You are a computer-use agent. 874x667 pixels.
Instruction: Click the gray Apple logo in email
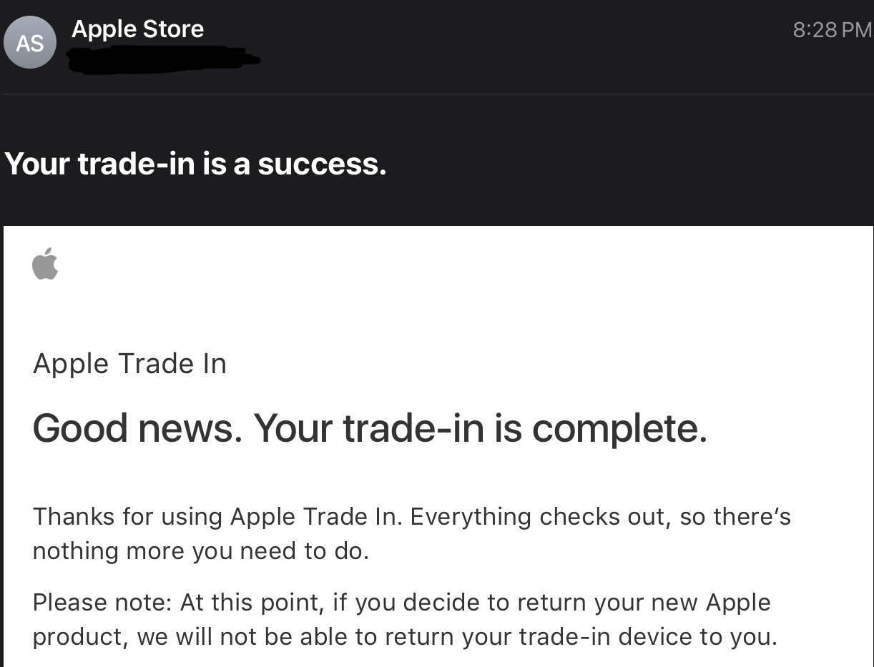45,264
